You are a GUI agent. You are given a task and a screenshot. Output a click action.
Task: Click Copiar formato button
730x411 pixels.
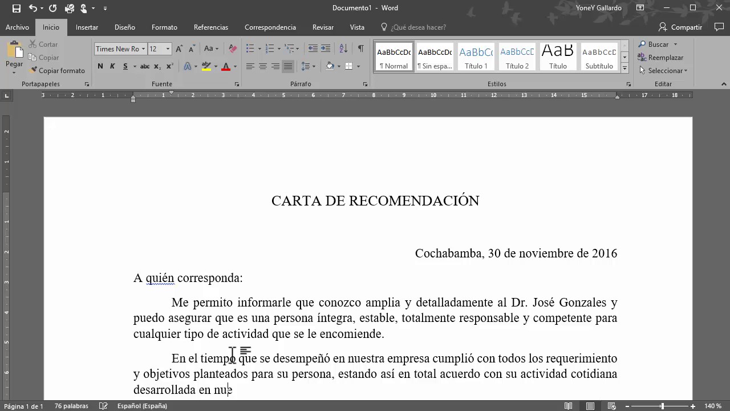pos(57,71)
